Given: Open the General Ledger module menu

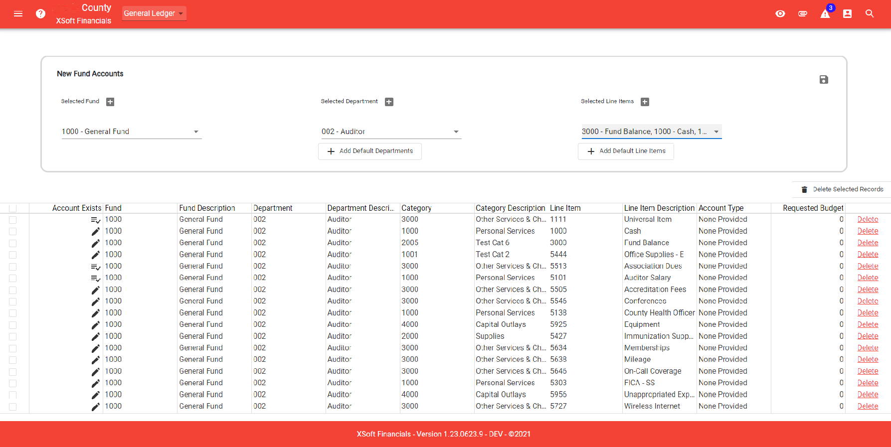Looking at the screenshot, I should (x=154, y=13).
